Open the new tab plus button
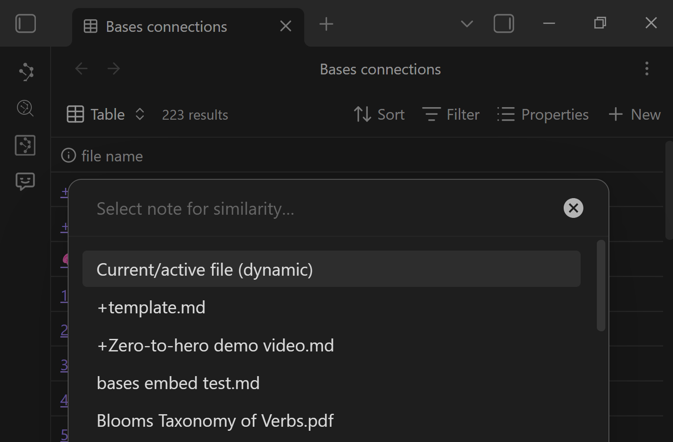This screenshot has width=673, height=442. (x=326, y=24)
